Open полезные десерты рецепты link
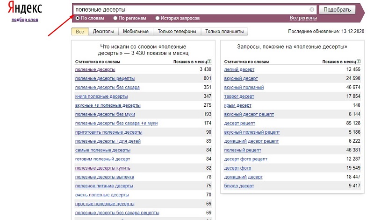This screenshot has height=220, width=374. pyautogui.click(x=105, y=78)
